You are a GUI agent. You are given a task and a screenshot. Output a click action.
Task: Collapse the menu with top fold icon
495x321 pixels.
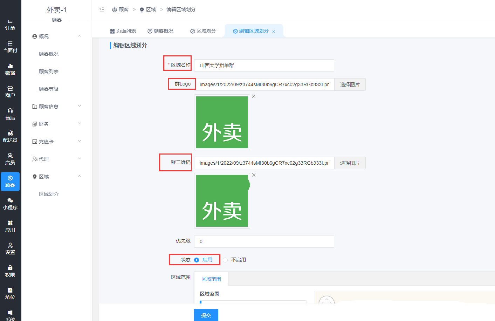[102, 9]
